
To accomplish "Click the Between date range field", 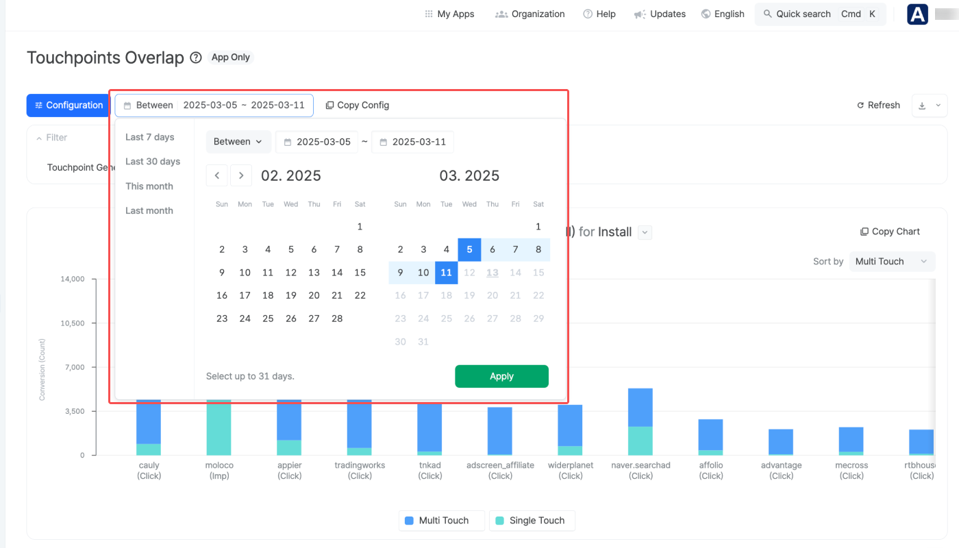I will [214, 105].
